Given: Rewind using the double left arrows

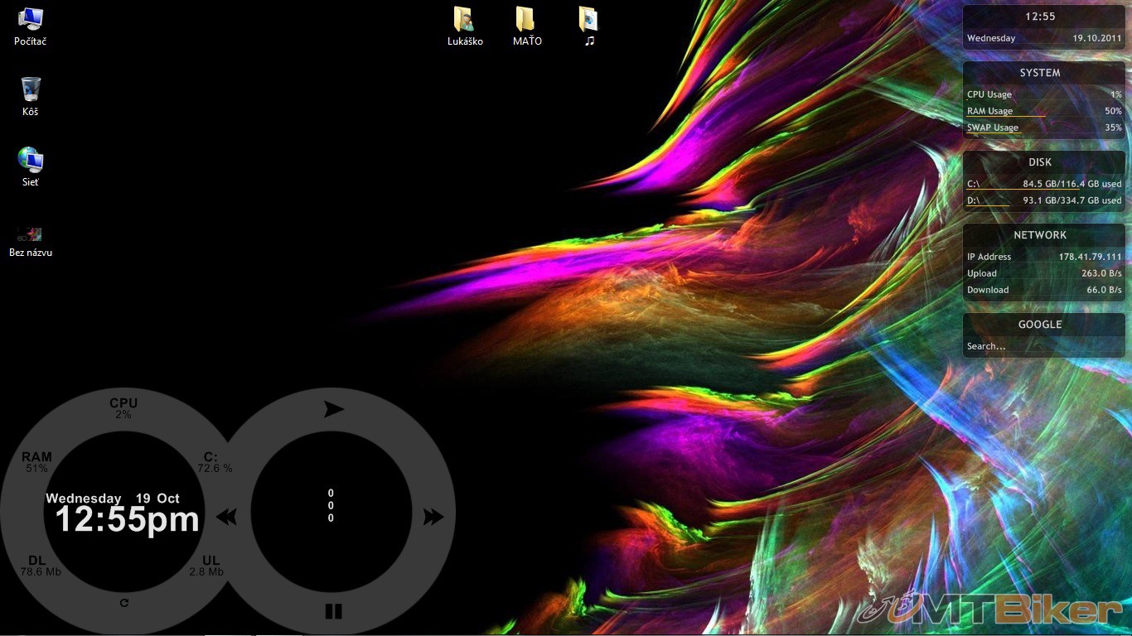Looking at the screenshot, I should point(226,517).
